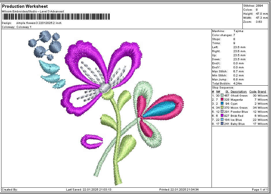This screenshot has height=194, width=271.
Task: Click the 'Ice Blue' description text
Action: point(236,120)
